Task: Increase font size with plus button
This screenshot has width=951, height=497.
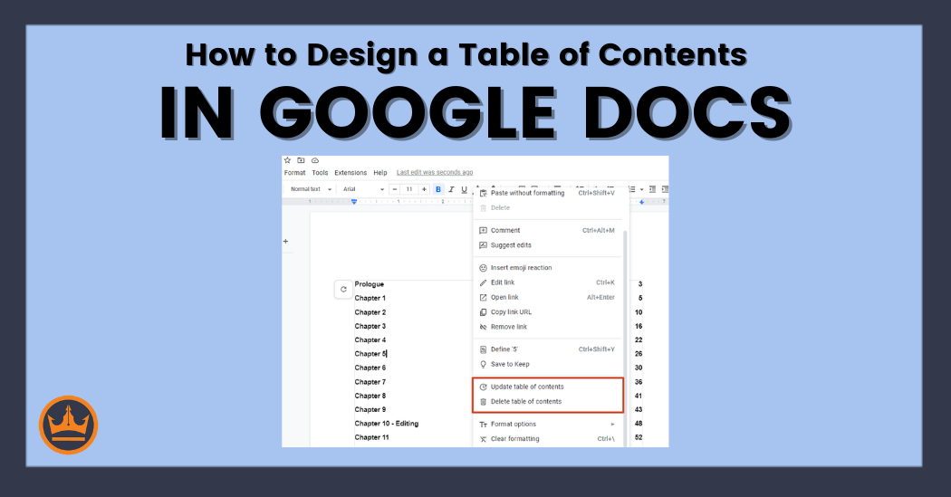Action: point(424,189)
